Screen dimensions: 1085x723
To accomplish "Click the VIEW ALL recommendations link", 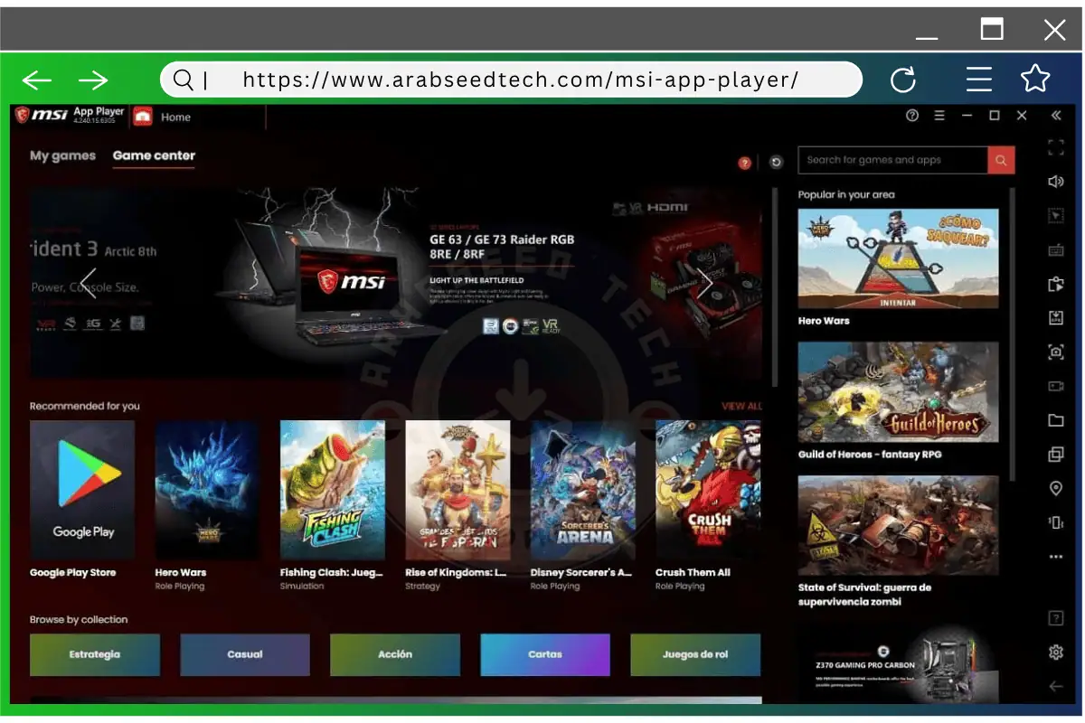I will point(741,406).
